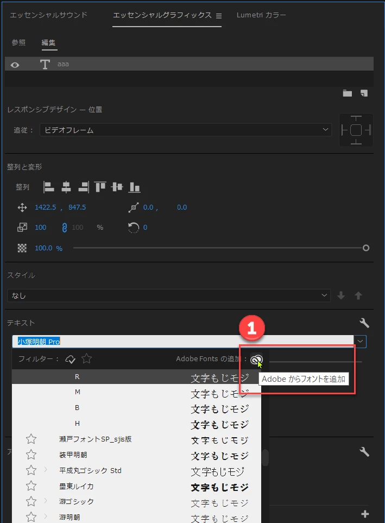Open text section wrench settings
This screenshot has height=523, width=385.
point(364,323)
